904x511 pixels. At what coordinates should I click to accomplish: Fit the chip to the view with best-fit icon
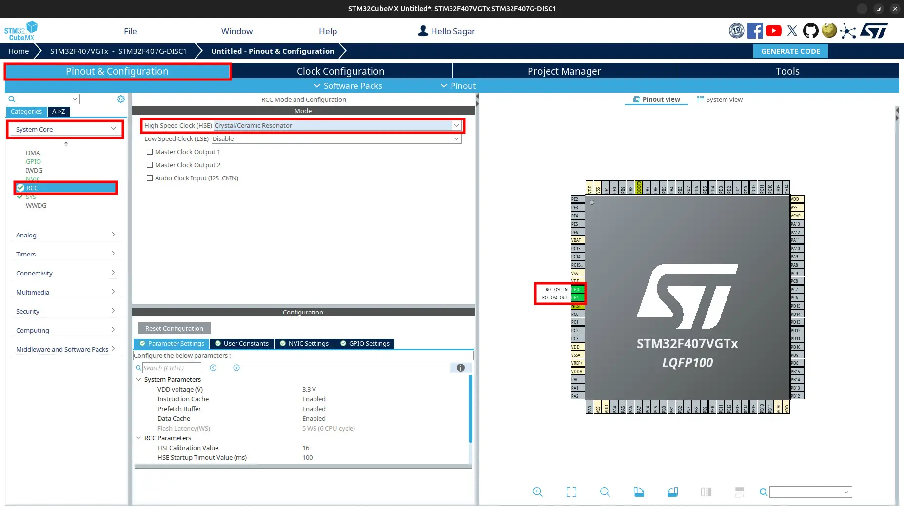[571, 492]
